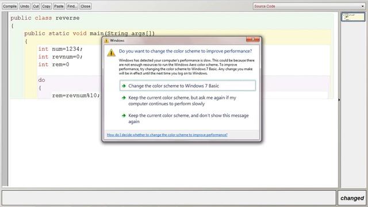The image size is (368, 207).
Task: Click the message output pane at bottom
Action: 169,198
